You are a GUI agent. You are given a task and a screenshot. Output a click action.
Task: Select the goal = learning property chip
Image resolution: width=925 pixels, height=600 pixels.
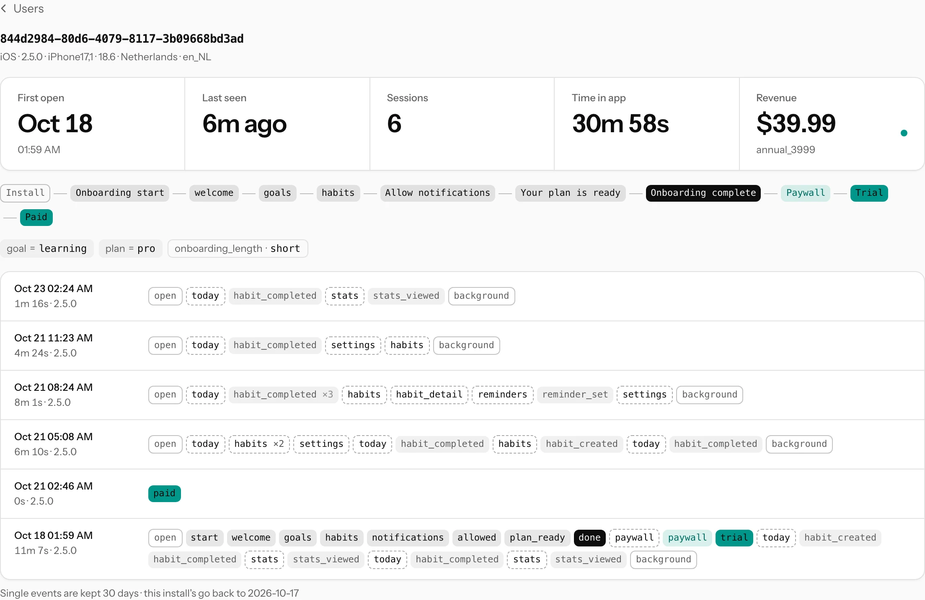[x=47, y=249]
